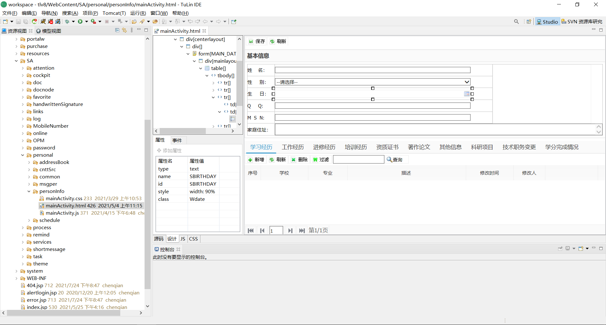Screen dimensions: 606x325
Task: Collapse the form[MAIN_DAT outline node
Action: pyautogui.click(x=188, y=54)
